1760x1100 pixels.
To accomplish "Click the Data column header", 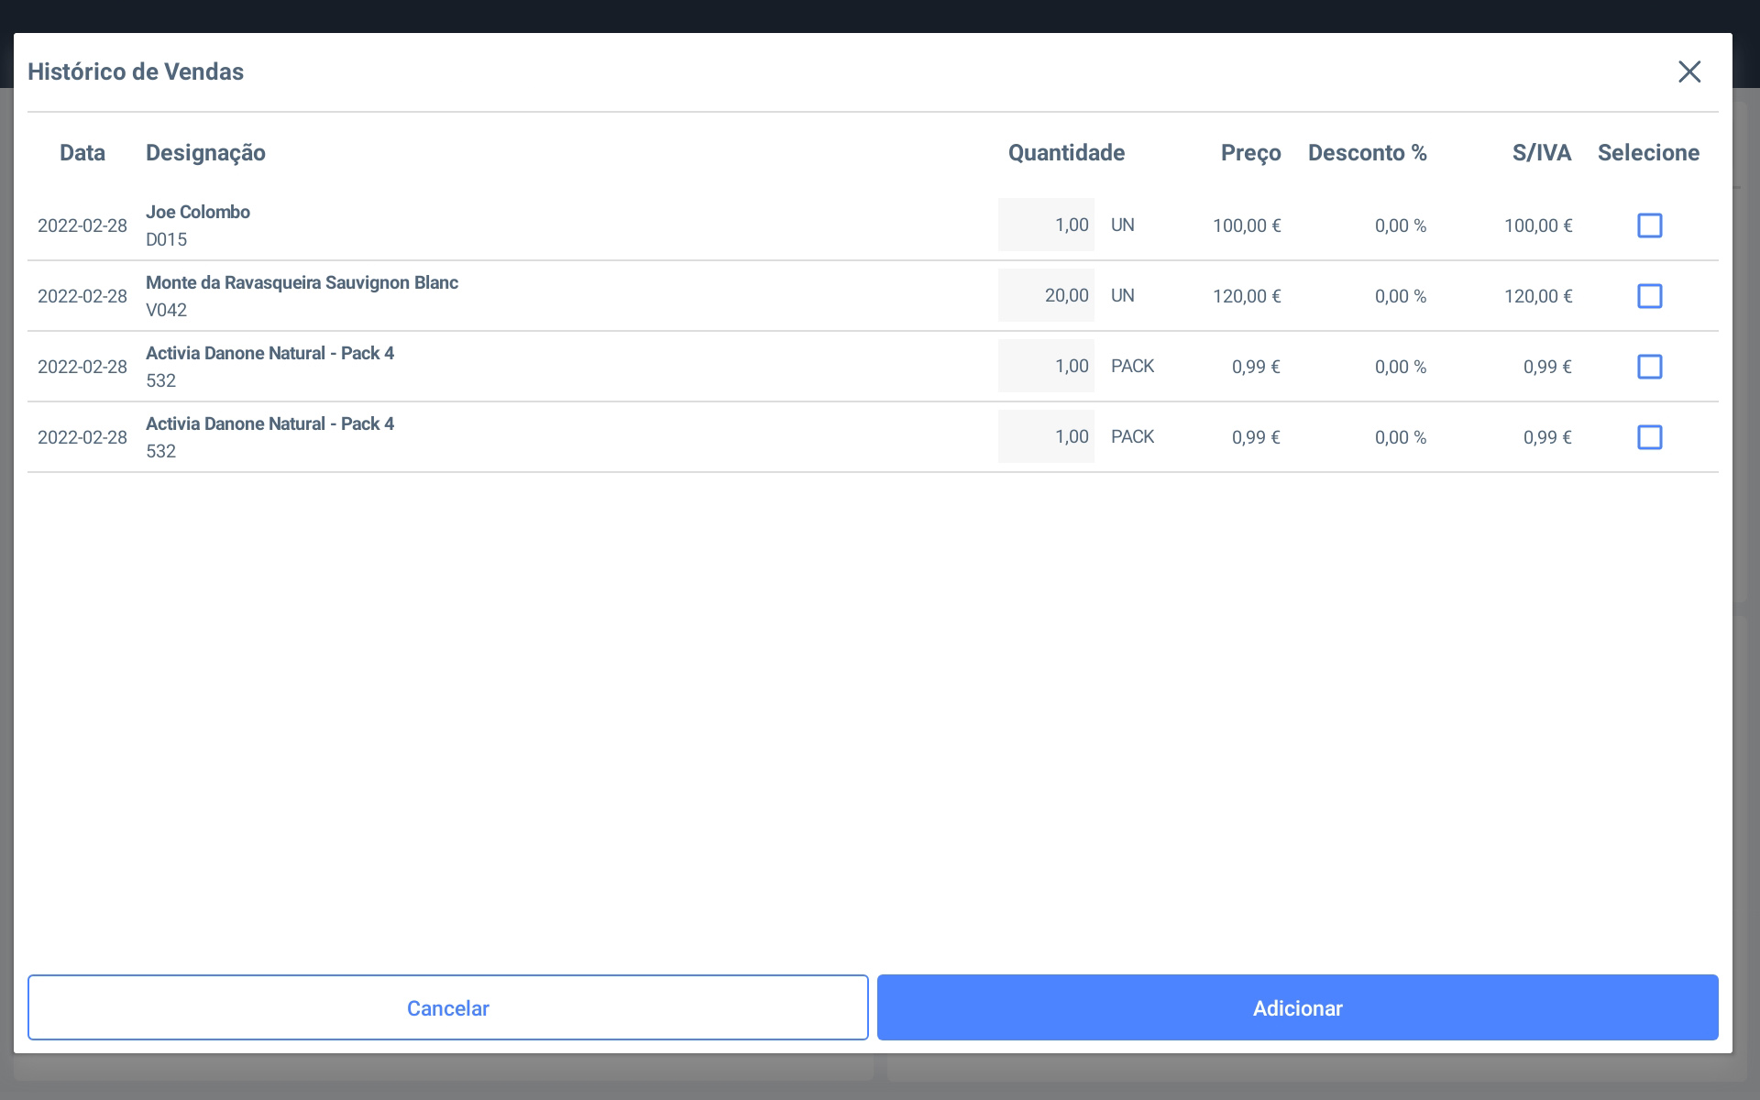I will coord(82,153).
